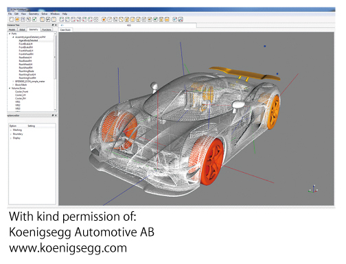
Task: Select the RearWingBlade part
Action: [26, 71]
